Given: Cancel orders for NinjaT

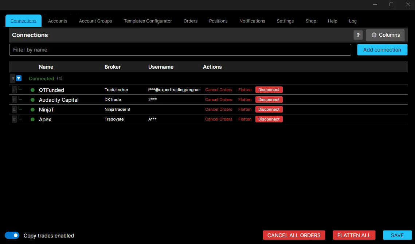Looking at the screenshot, I should click(x=218, y=109).
